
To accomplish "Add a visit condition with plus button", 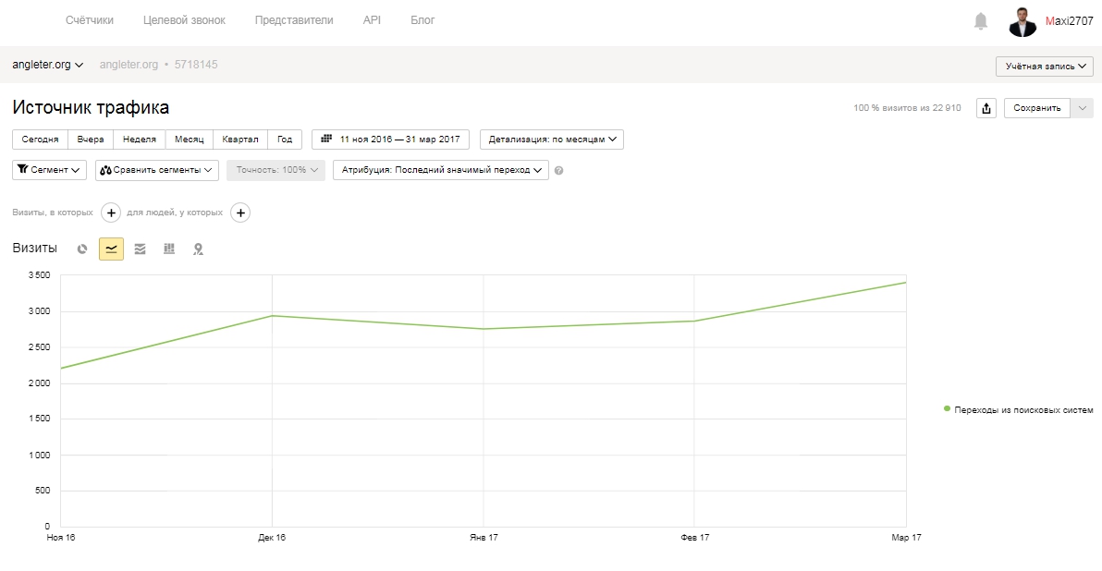I will [x=111, y=213].
